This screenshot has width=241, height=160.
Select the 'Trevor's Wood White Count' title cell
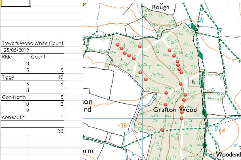pyautogui.click(x=32, y=43)
